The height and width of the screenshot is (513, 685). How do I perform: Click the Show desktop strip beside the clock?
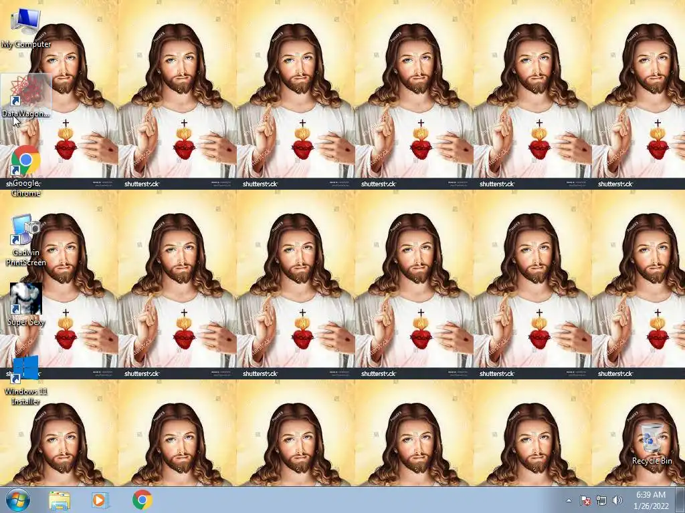pyautogui.click(x=680, y=500)
